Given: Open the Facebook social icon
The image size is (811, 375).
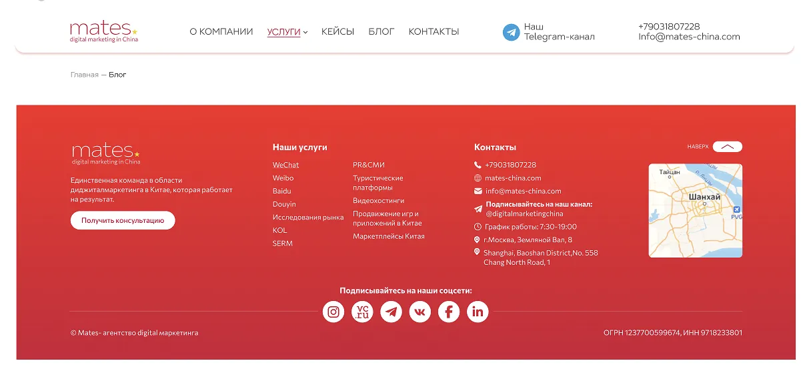Looking at the screenshot, I should pyautogui.click(x=449, y=312).
